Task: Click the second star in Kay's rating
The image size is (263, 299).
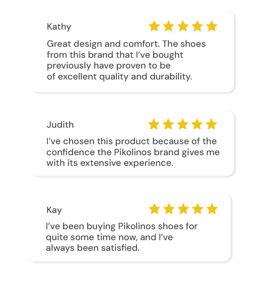Action: [x=169, y=209]
